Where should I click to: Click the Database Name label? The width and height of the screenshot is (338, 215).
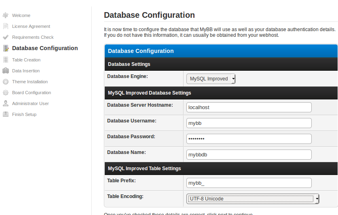click(x=127, y=152)
